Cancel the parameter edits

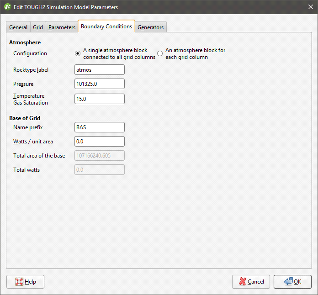(251, 282)
